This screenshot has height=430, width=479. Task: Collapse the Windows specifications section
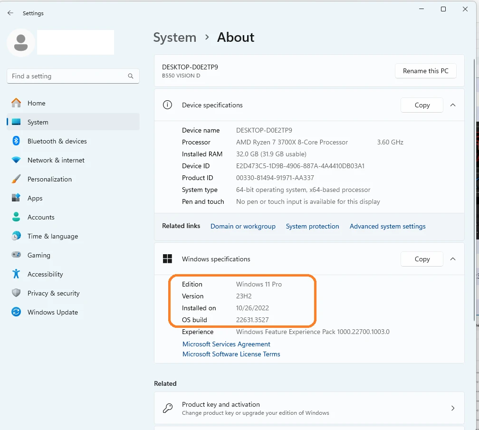[x=452, y=259]
